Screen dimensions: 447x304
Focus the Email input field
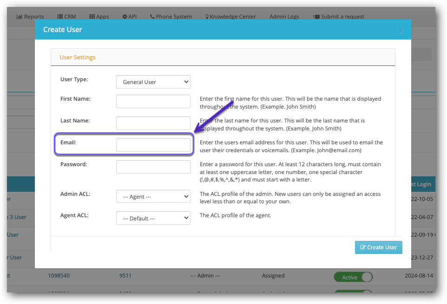pos(153,145)
